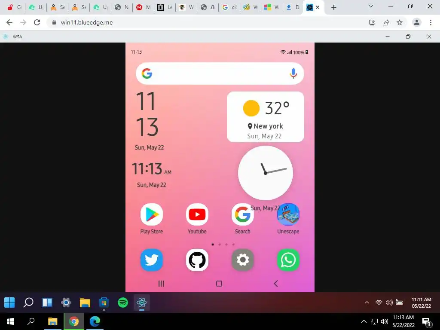
Task: Launch WhatsApp from the dock
Action: [x=288, y=260]
